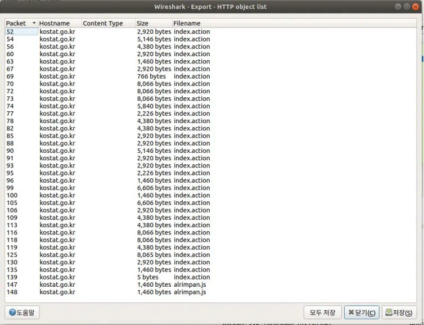Screen dimensions: 424x325
Task: Select the row for packet 113
Action: [x=211, y=225]
